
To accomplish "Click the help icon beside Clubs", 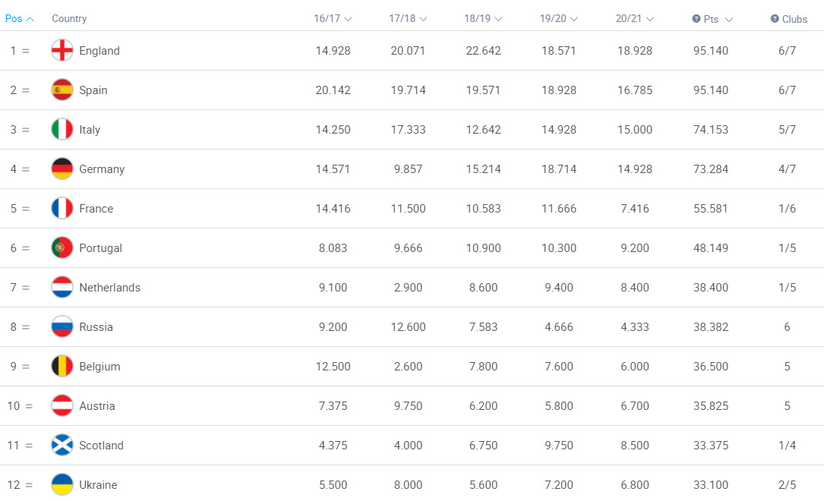I will tap(775, 18).
